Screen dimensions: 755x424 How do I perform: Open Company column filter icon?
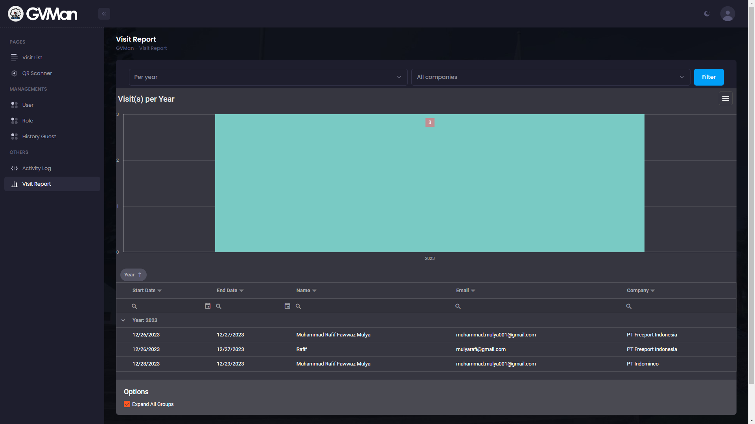coord(653,291)
